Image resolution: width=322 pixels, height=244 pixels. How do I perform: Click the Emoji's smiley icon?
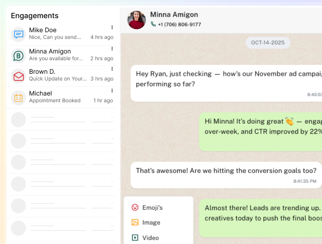point(135,207)
